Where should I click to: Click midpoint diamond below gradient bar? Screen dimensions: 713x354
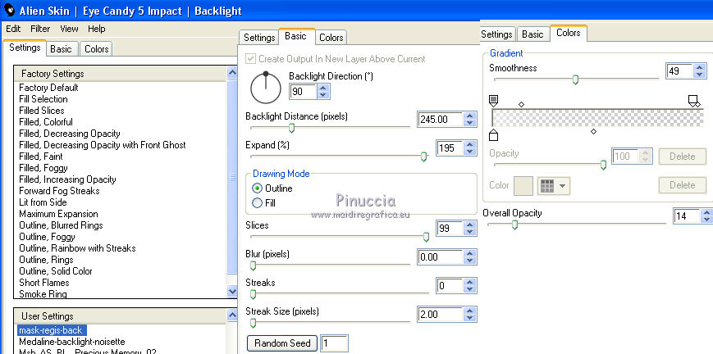tap(593, 132)
